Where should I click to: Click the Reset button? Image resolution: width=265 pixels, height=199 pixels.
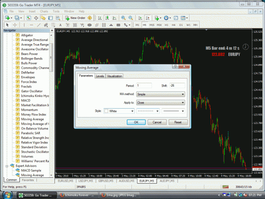pyautogui.click(x=178, y=122)
